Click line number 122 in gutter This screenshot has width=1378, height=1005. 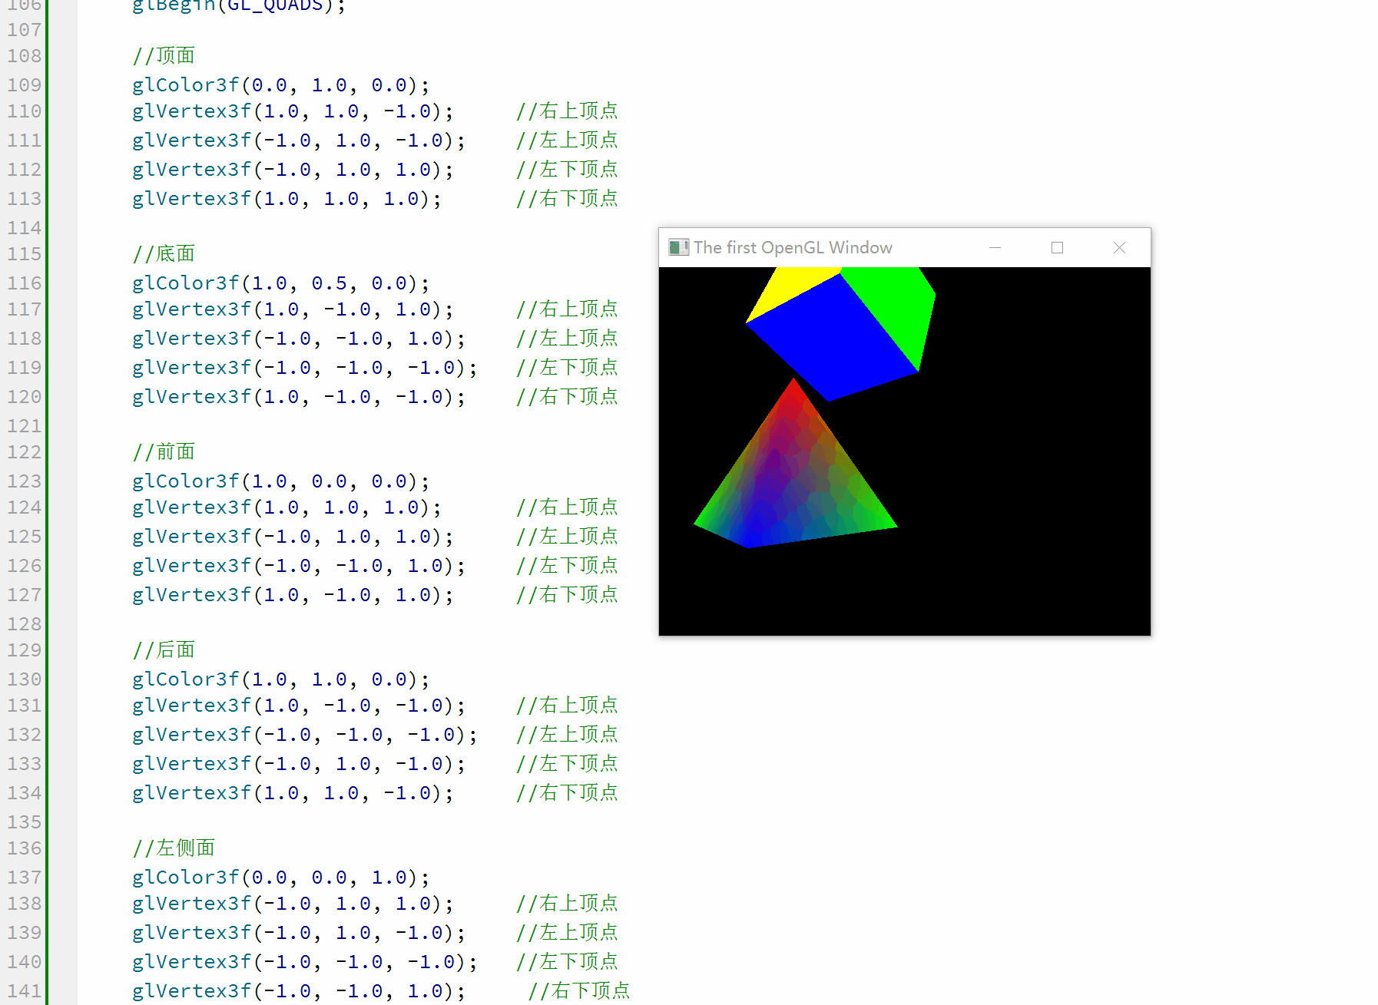click(25, 452)
